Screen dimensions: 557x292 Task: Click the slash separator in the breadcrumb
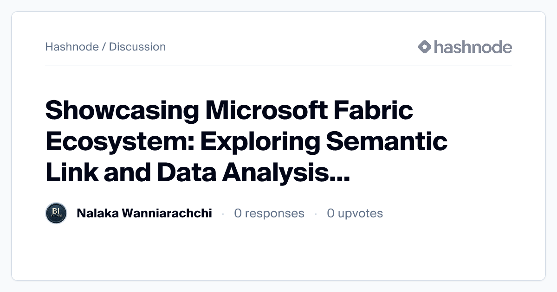pyautogui.click(x=104, y=47)
